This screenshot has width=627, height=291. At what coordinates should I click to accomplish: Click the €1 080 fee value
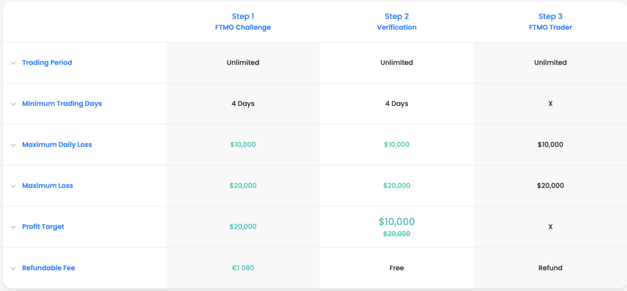point(243,268)
